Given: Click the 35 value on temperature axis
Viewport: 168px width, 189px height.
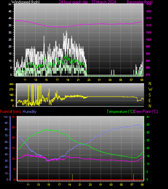Looking at the screenshot, I should [x=148, y=125].
